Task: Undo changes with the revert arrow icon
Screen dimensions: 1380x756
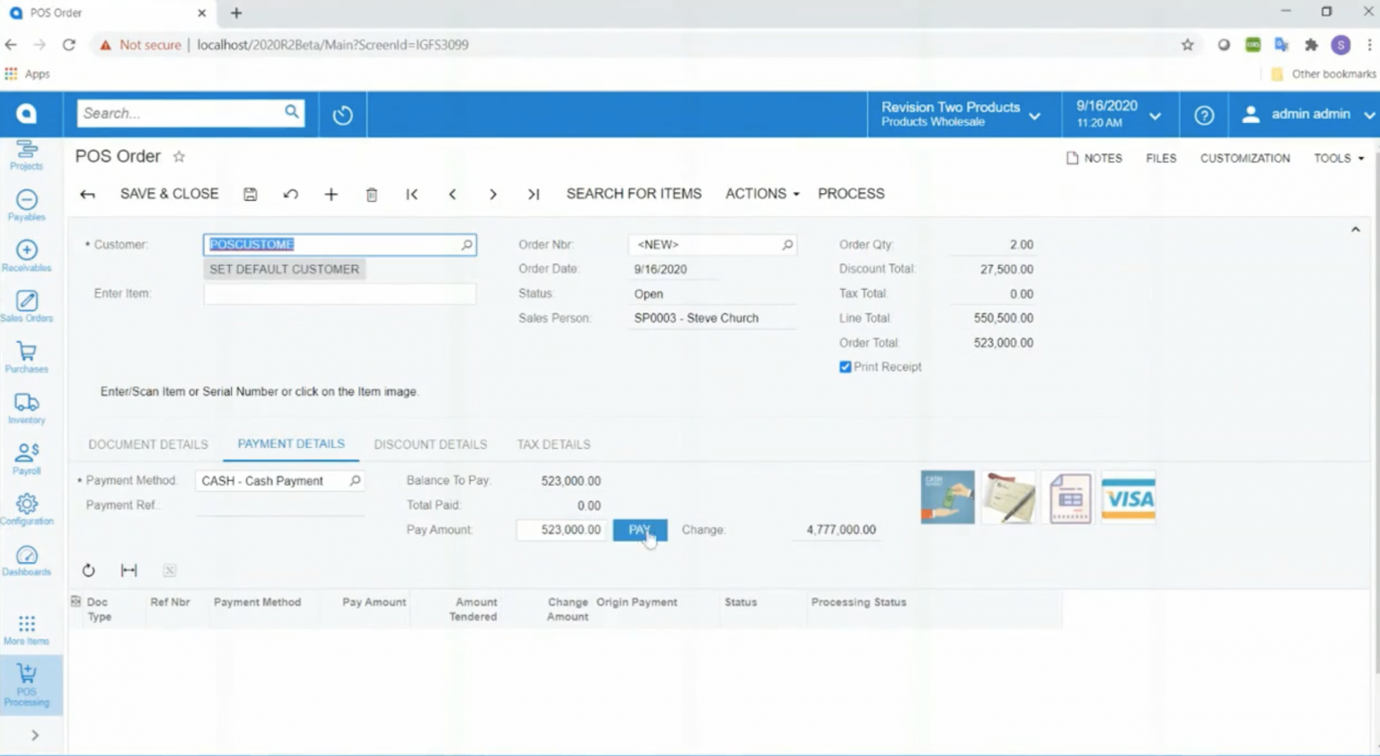Action: coord(290,194)
